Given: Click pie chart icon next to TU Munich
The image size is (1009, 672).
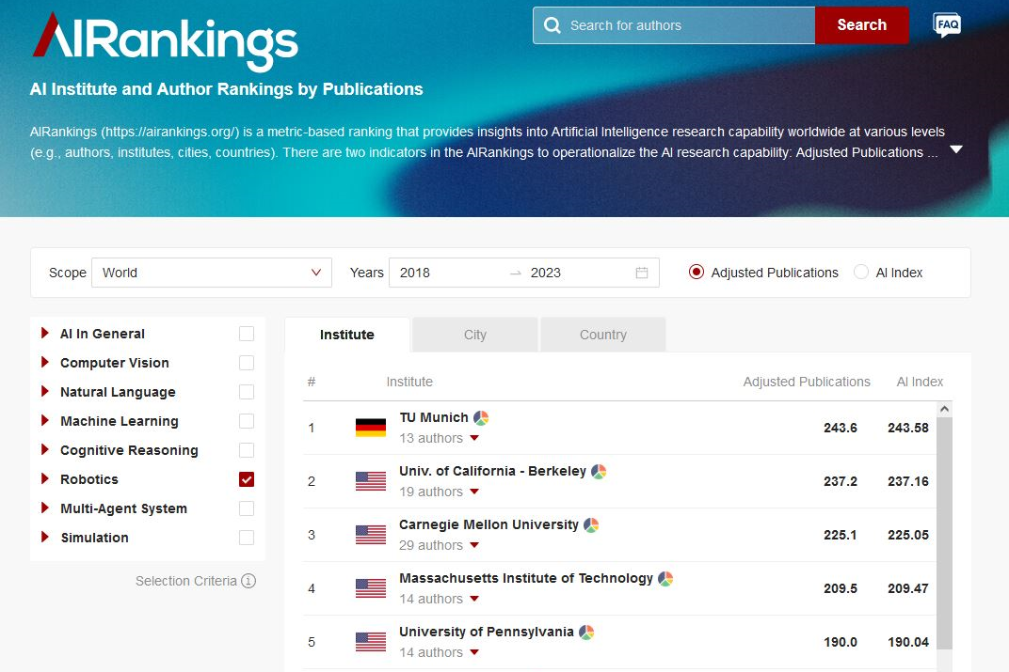Looking at the screenshot, I should [481, 418].
